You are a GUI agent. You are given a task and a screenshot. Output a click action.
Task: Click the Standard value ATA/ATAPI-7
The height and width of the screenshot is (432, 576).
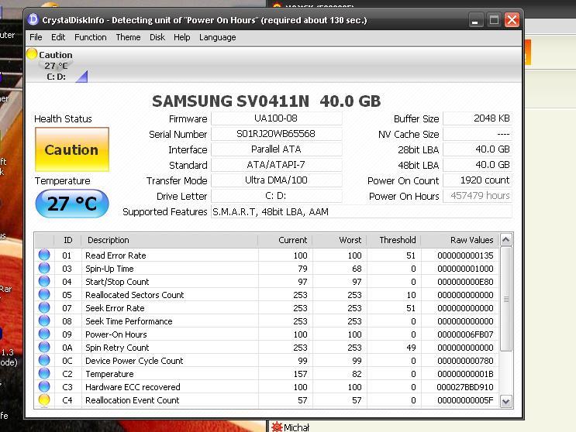tap(276, 165)
